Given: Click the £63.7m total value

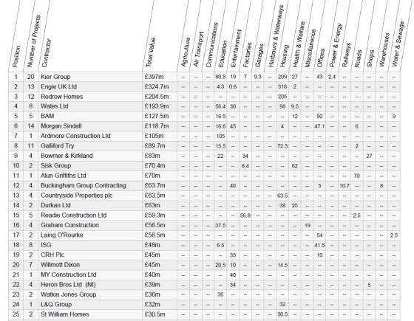Looking at the screenshot, I should [155, 185].
